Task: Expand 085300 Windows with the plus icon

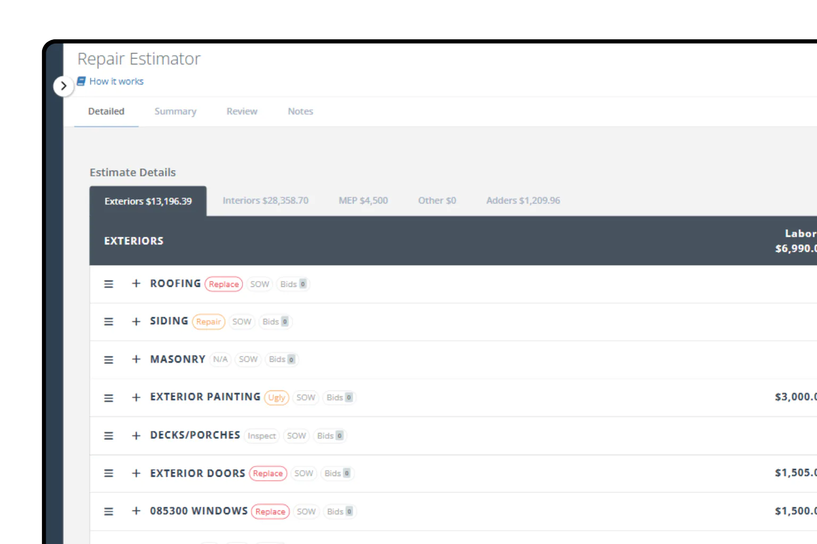Action: click(136, 511)
